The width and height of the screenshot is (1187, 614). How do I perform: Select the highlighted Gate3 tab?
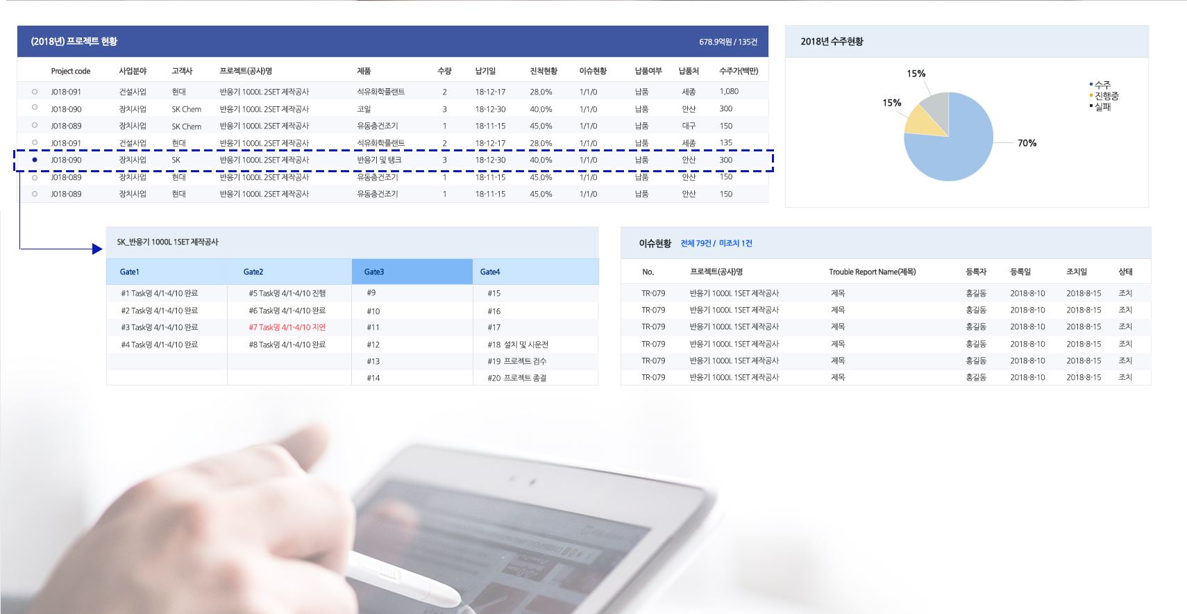point(374,272)
